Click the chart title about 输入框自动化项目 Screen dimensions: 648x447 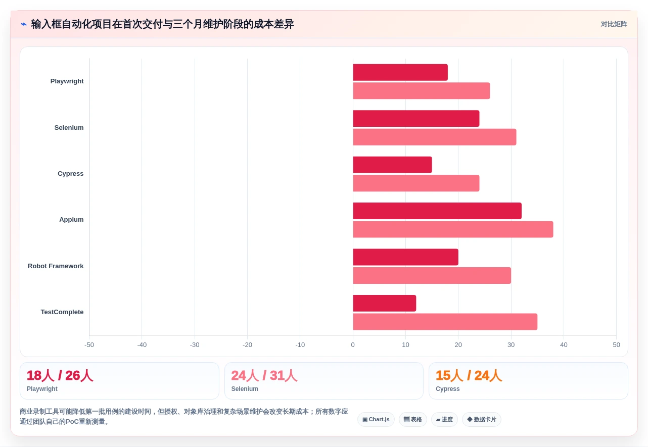point(162,24)
